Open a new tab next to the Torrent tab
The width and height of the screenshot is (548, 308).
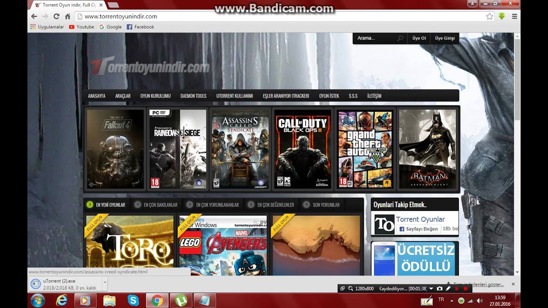[113, 5]
